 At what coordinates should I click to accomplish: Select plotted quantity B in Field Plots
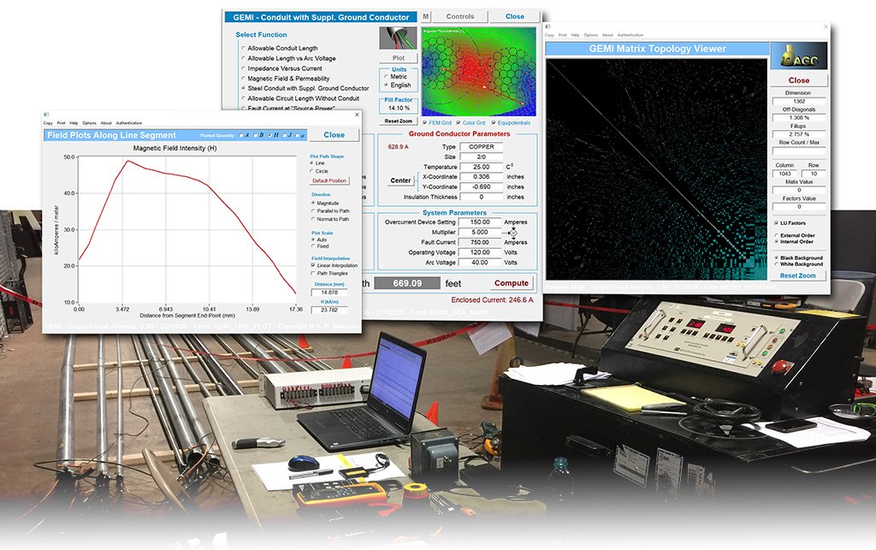(x=256, y=135)
